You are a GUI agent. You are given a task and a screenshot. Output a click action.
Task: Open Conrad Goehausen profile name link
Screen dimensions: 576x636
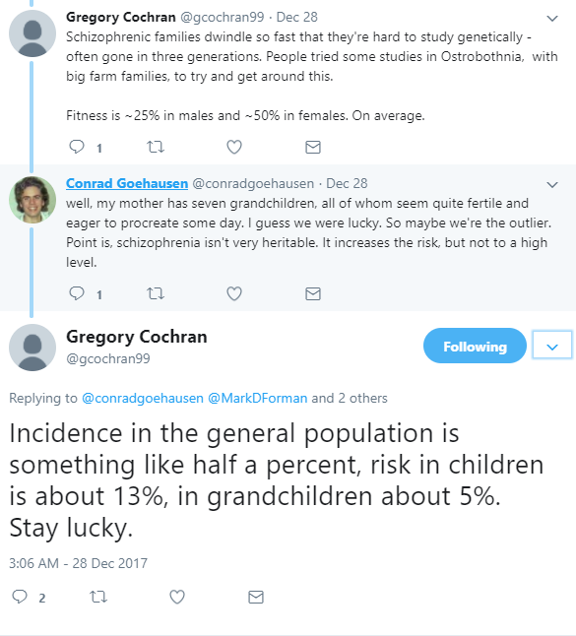click(x=127, y=183)
